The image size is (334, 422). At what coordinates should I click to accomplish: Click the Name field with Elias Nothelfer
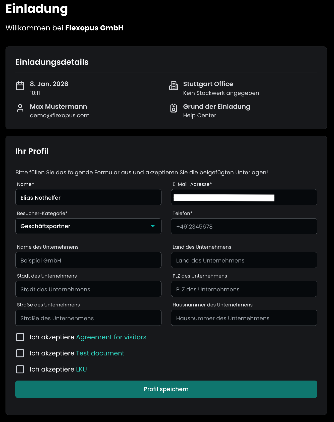coord(88,197)
